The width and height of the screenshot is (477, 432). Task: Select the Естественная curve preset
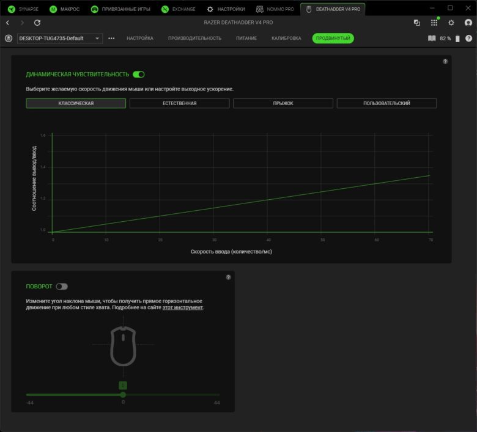179,103
